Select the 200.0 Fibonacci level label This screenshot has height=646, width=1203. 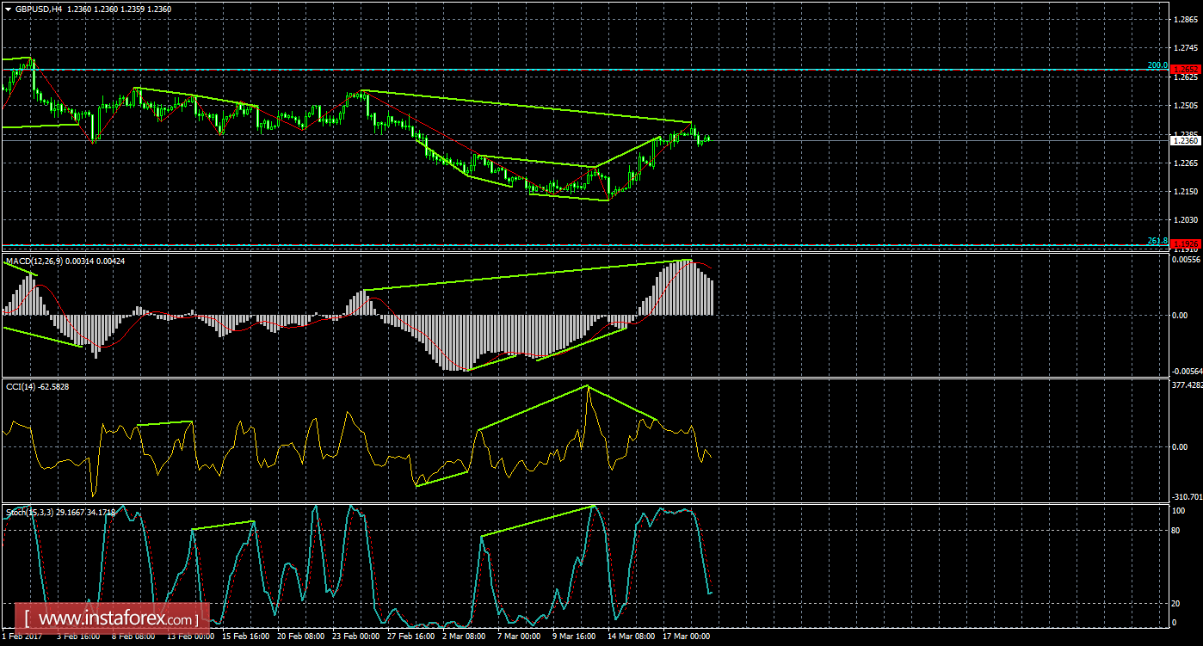pos(1157,65)
